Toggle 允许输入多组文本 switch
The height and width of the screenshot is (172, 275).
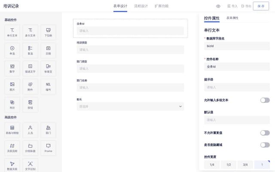pos(265,100)
